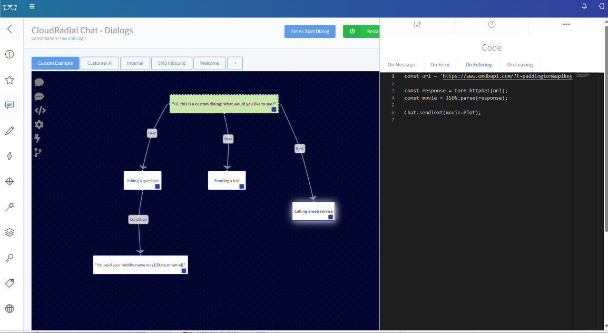Click the star favorites icon in sidebar
608x333 pixels.
coord(9,80)
